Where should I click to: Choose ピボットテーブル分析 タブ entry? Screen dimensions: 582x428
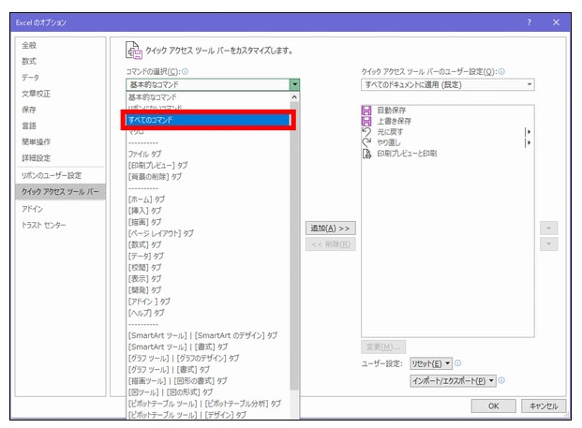[208, 404]
